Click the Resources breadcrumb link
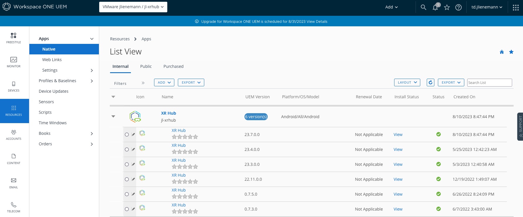 point(120,39)
